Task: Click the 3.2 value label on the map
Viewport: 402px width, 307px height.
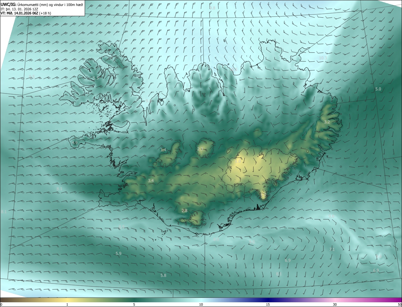Action: [x=327, y=122]
